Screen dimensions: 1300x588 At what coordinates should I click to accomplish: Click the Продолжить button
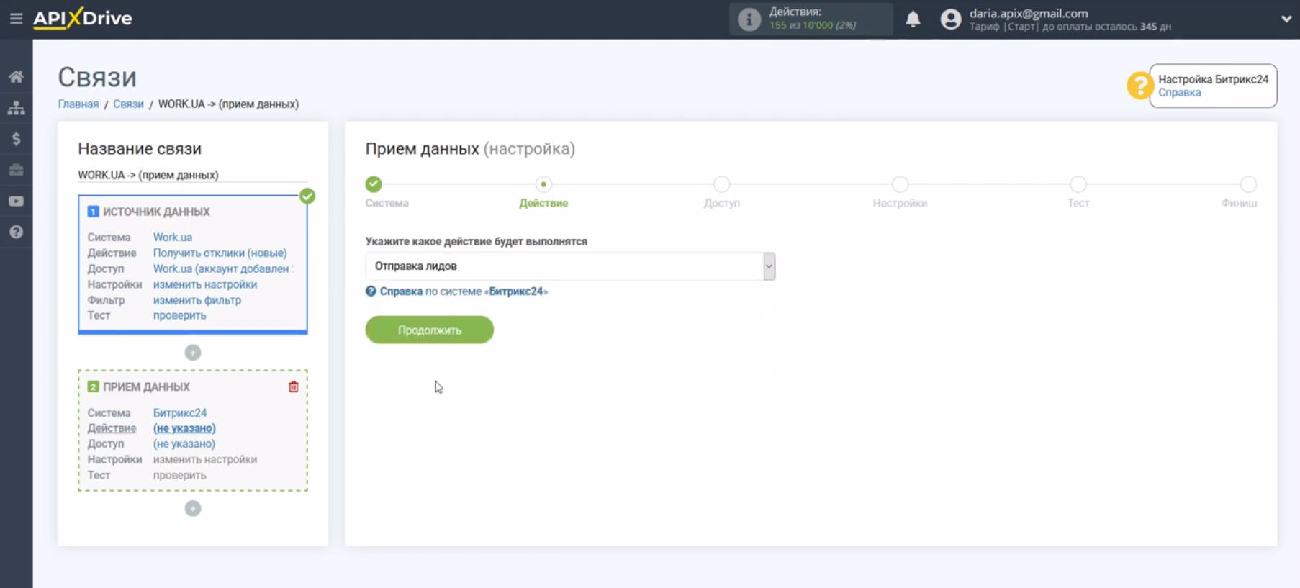pos(430,330)
